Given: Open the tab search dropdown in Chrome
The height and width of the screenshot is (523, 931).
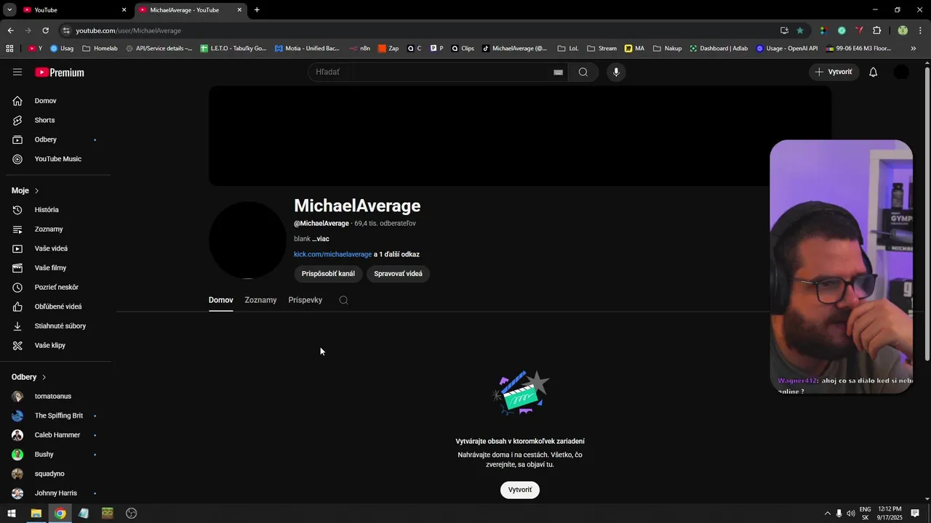Looking at the screenshot, I should pos(9,10).
